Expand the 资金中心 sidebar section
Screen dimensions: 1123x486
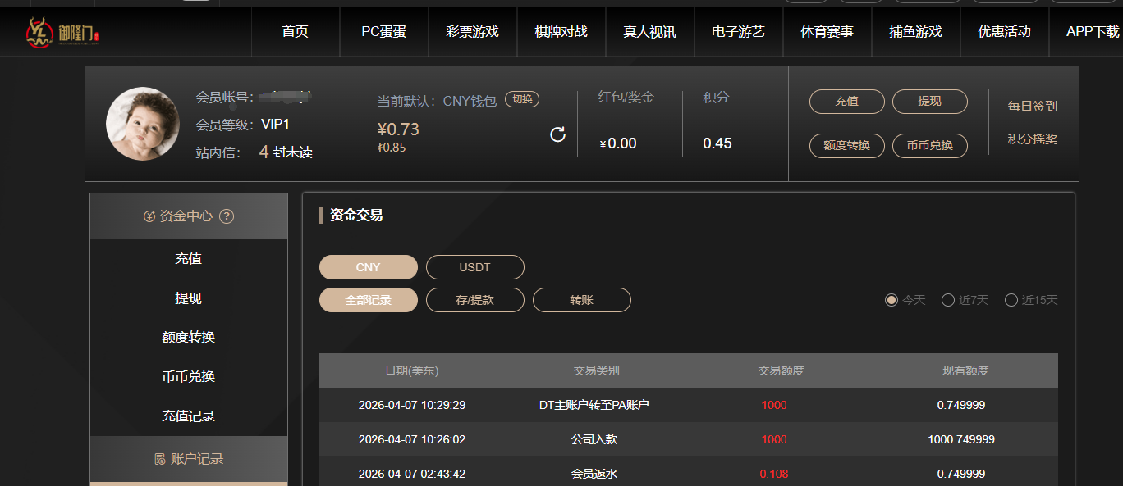(x=188, y=216)
